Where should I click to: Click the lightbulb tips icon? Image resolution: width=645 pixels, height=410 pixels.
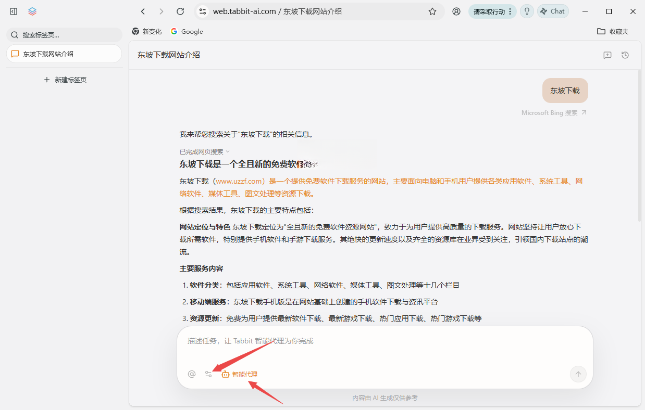click(x=527, y=11)
